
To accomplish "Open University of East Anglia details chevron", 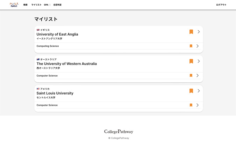I will coord(199,32).
